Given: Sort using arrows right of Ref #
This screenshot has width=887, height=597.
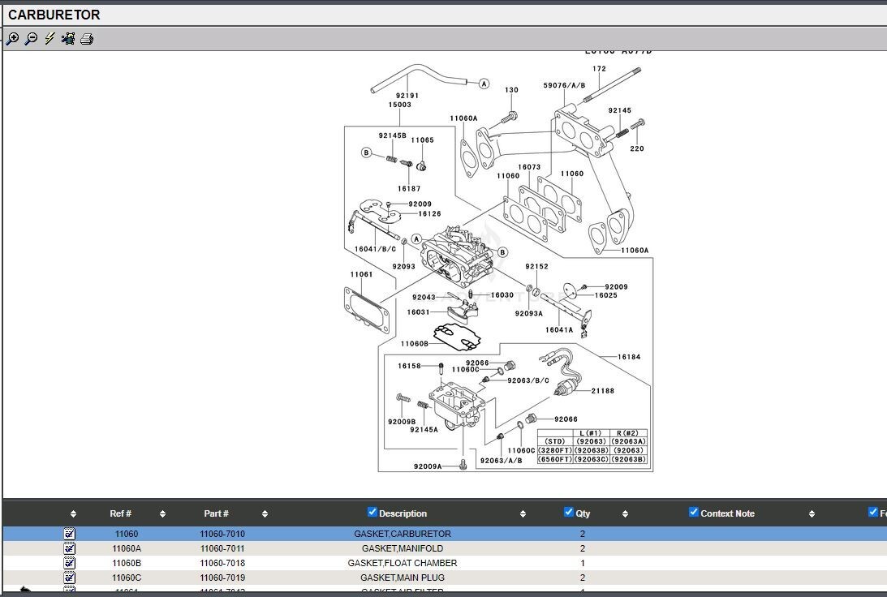Looking at the screenshot, I should [x=162, y=514].
